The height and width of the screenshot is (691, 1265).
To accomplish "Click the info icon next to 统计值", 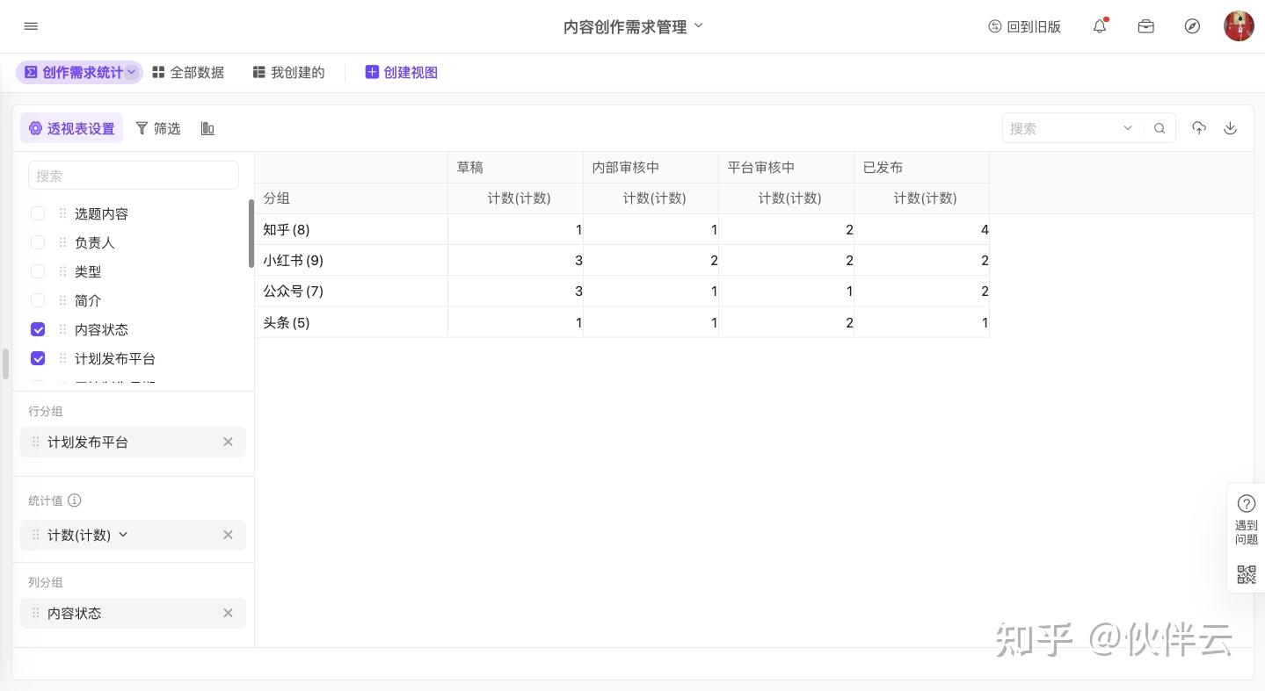I will pyautogui.click(x=75, y=500).
